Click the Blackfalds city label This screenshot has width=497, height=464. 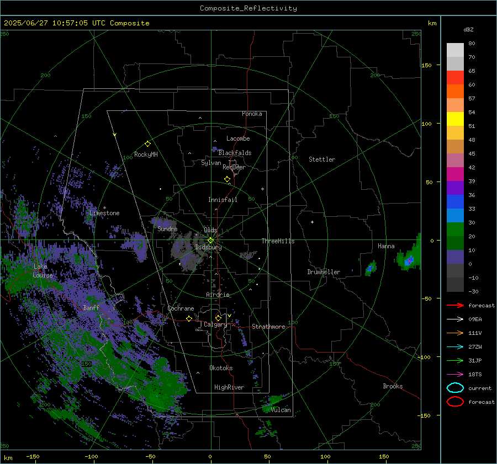coord(235,153)
